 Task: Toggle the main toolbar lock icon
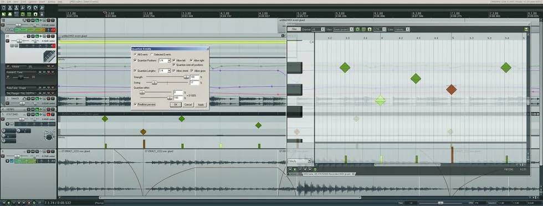pyautogui.click(x=42, y=14)
